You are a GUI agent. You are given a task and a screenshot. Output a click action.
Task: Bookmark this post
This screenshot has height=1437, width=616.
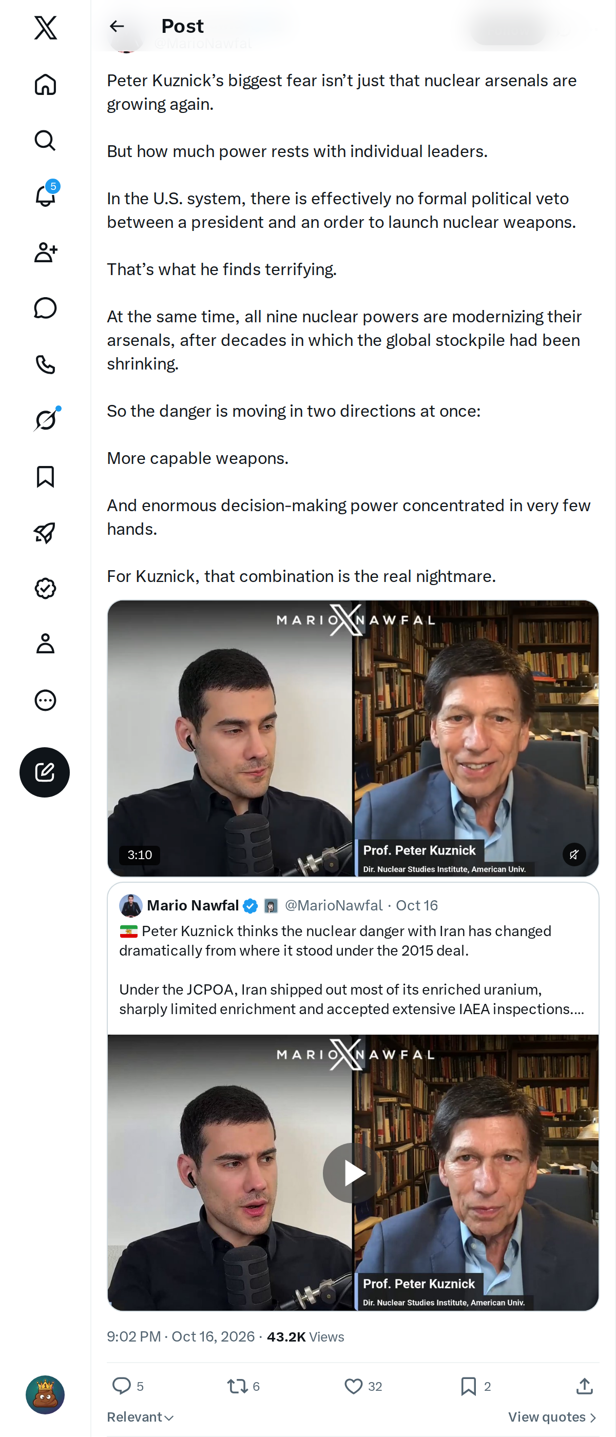475,1386
